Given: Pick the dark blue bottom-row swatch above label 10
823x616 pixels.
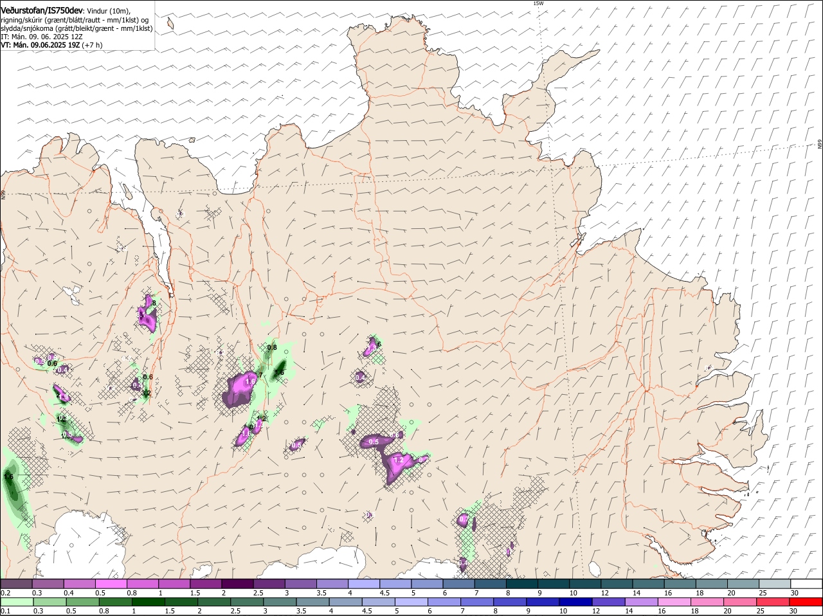Looking at the screenshot, I should [577, 602].
